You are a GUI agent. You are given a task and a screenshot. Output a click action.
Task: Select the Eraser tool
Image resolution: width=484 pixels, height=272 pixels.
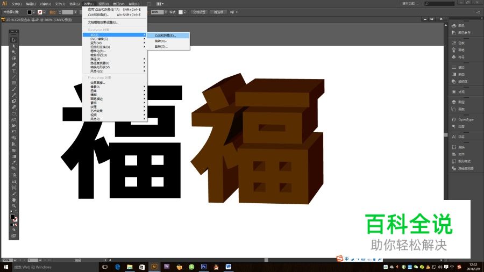(14, 108)
